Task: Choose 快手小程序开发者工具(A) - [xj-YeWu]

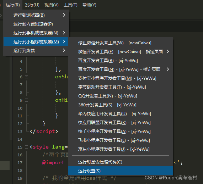Action: [x=121, y=132]
